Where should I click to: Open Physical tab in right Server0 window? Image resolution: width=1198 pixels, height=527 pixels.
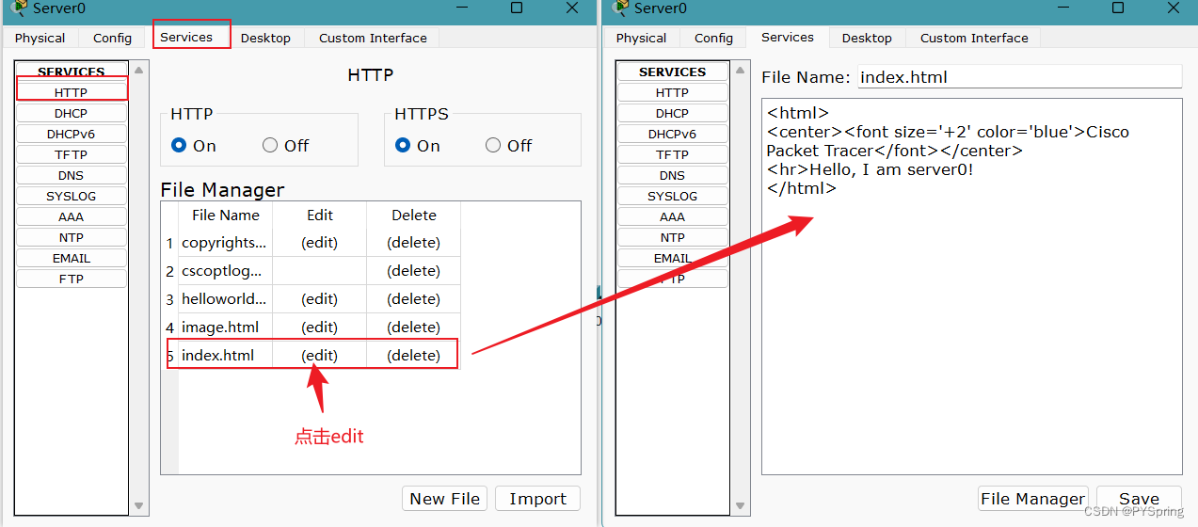pos(641,38)
